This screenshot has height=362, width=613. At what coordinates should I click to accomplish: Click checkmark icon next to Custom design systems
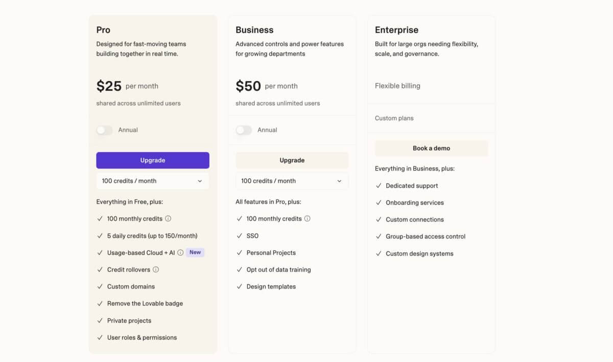379,254
